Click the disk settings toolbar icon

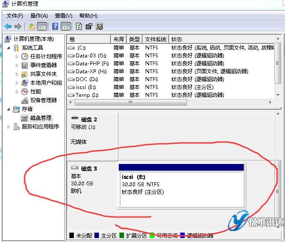coord(99,26)
